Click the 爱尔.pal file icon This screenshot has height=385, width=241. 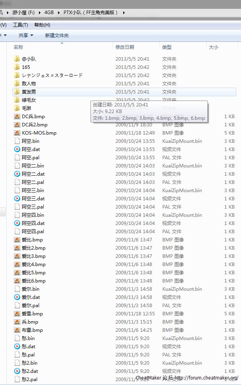click(17, 305)
